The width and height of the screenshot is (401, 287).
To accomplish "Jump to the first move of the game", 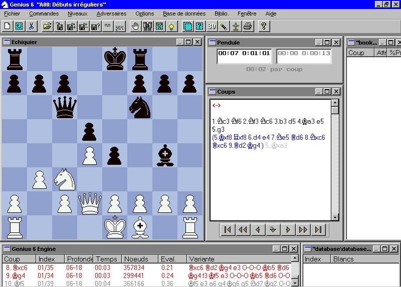I will coord(228,229).
